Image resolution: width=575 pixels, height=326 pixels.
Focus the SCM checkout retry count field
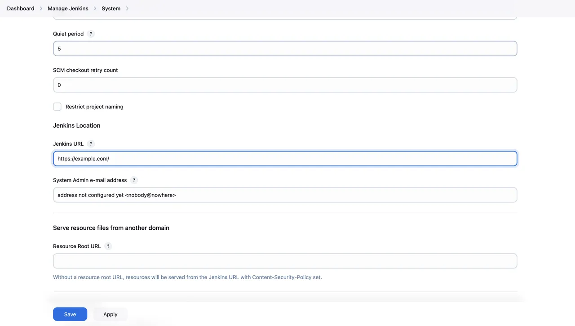285,85
